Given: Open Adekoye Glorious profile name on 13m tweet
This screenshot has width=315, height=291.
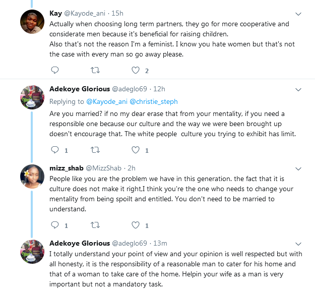Looking at the screenshot, I should 80,243.
